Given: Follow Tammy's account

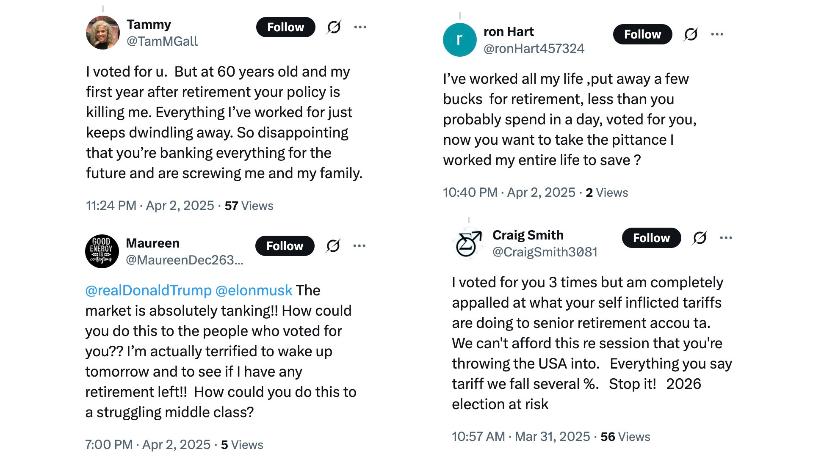Looking at the screenshot, I should tap(286, 27).
